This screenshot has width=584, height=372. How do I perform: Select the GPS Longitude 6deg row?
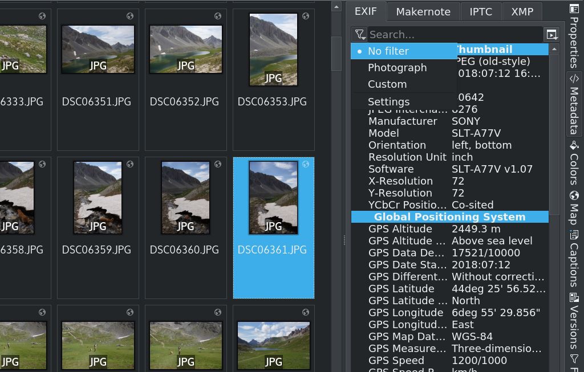coord(449,313)
